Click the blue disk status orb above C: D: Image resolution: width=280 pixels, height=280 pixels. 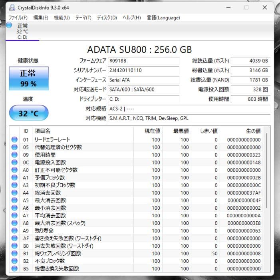[x=9, y=25]
